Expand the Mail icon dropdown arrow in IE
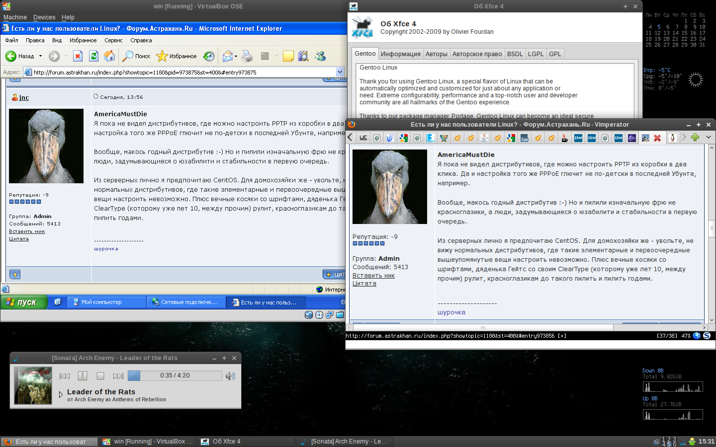Viewport: 716px width, 447px height. click(236, 56)
